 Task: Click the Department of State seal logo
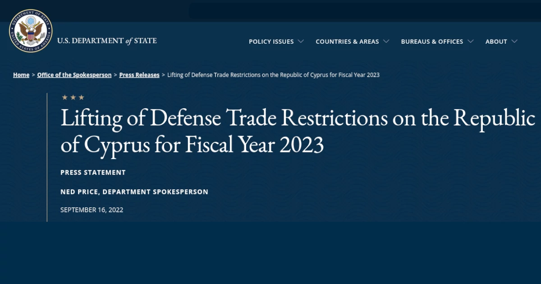[x=31, y=31]
